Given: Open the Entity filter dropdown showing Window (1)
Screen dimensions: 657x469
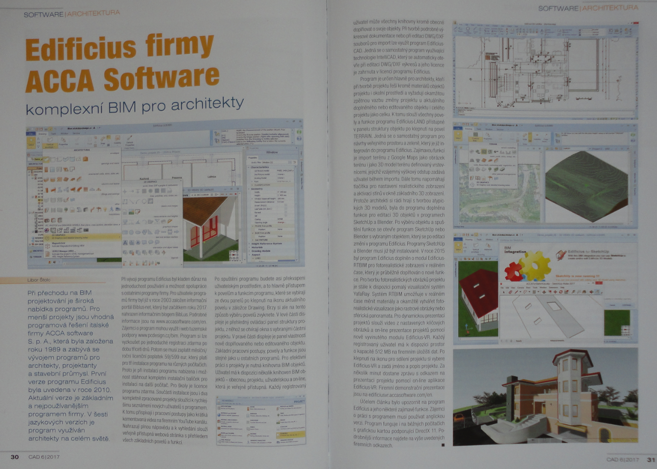Looking at the screenshot, I should click(x=277, y=162).
